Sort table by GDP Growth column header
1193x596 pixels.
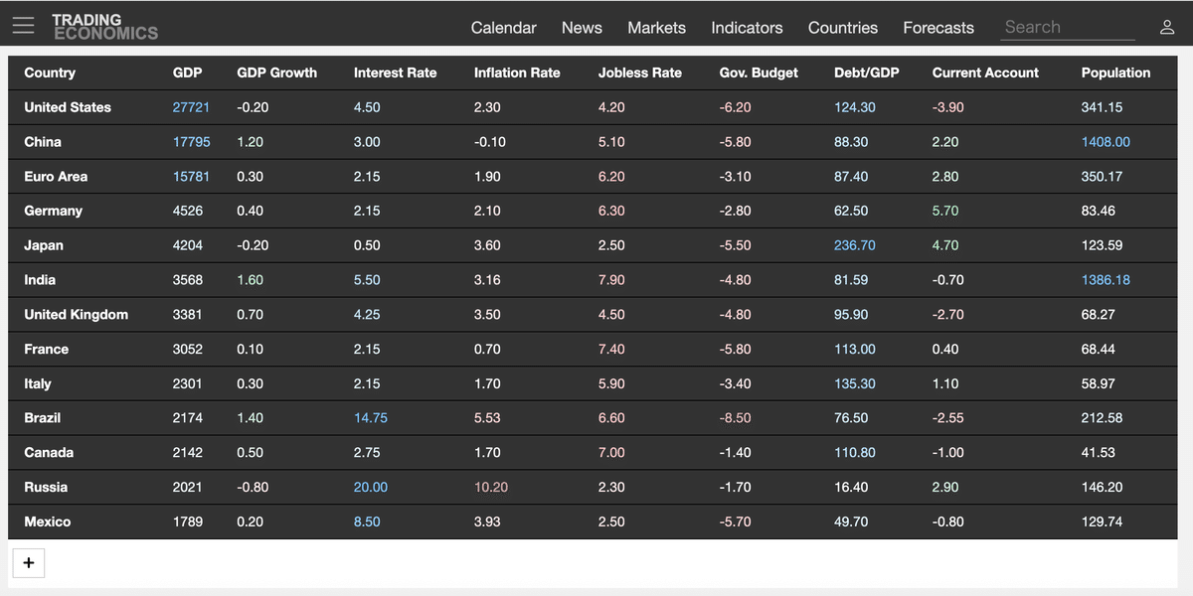point(276,73)
